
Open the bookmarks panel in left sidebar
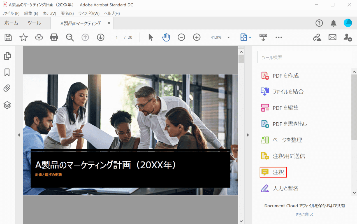[x=7, y=73]
